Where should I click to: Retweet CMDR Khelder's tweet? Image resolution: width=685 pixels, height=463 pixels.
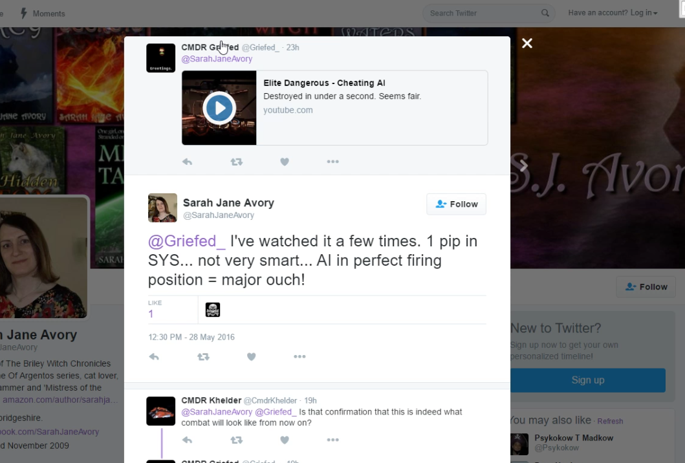point(236,440)
